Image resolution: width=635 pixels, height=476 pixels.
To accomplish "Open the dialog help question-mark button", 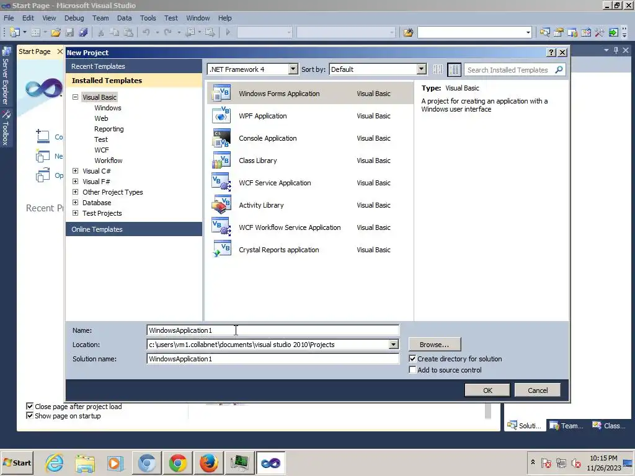I will [x=551, y=52].
